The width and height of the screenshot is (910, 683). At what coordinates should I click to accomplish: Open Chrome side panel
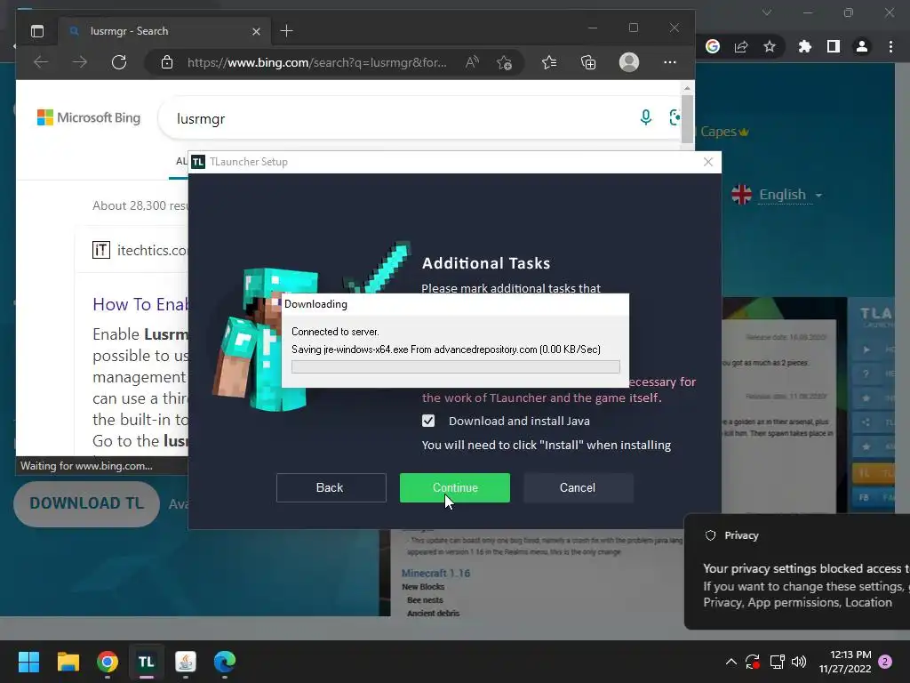pos(834,46)
